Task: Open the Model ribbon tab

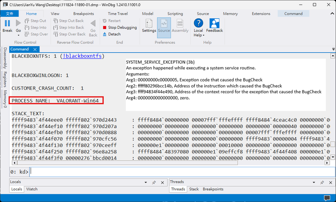Action: point(148,14)
